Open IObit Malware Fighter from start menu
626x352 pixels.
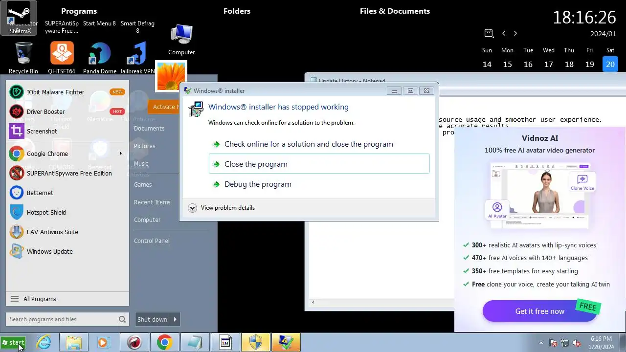[x=67, y=92]
